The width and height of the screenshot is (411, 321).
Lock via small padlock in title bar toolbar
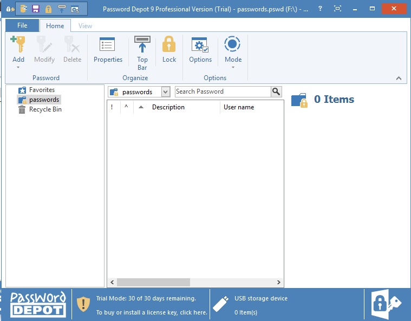48,9
